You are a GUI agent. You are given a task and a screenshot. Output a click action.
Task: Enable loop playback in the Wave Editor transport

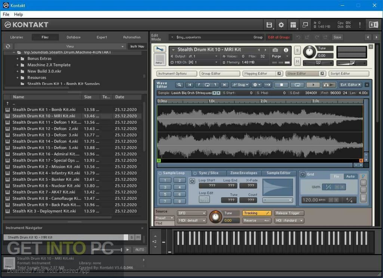[x=298, y=85]
